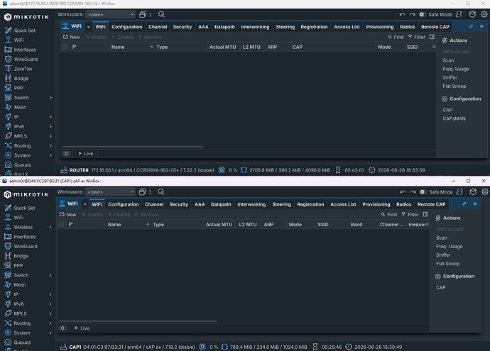
Task: Open Queues in CAP1 window sidebar
Action: pos(18,342)
